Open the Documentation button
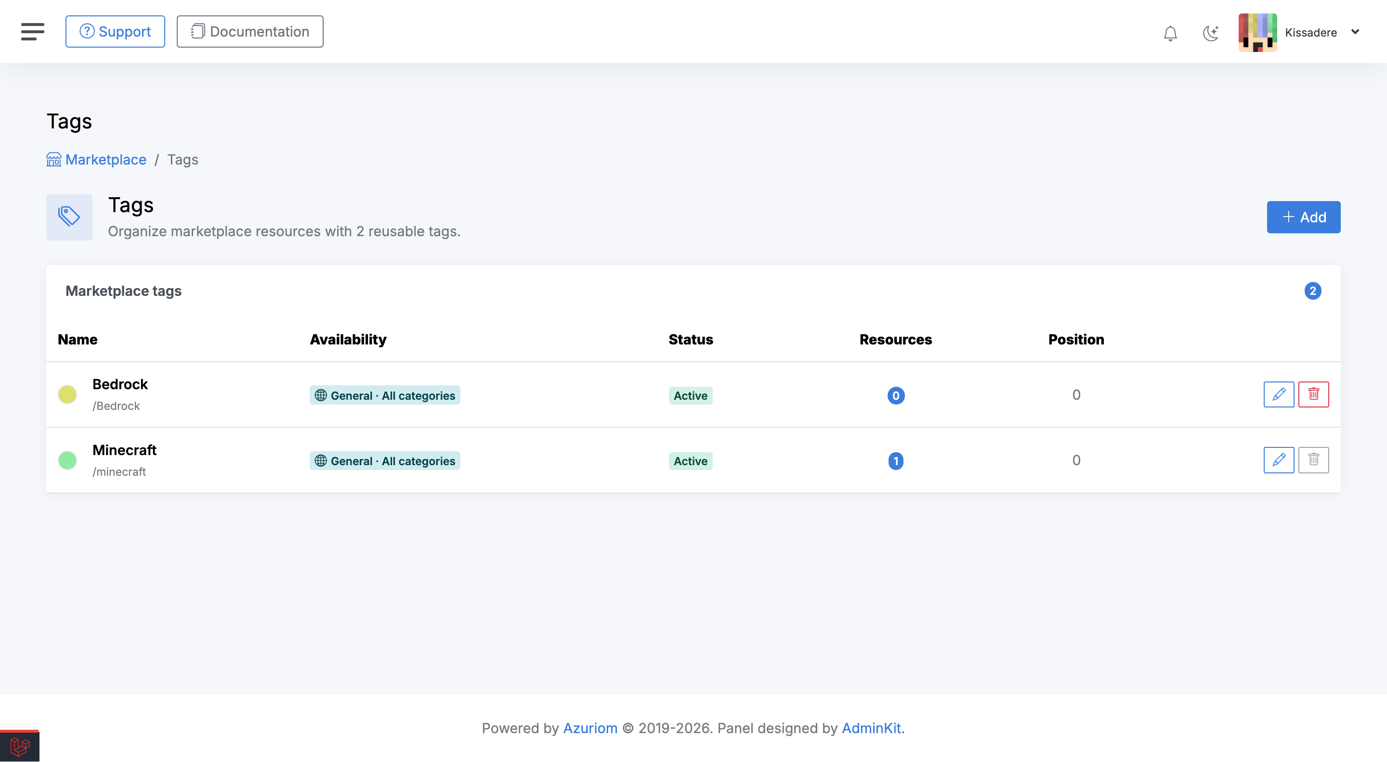The height and width of the screenshot is (762, 1387). click(250, 31)
